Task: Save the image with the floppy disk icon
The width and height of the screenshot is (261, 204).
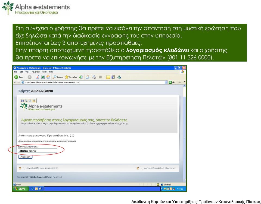Action: click(22, 101)
